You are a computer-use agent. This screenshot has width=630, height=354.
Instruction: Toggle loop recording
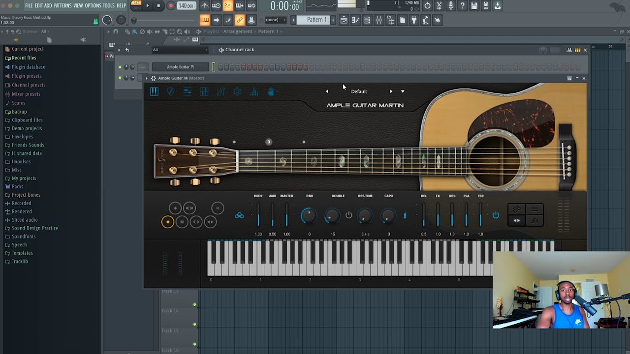pos(252,6)
